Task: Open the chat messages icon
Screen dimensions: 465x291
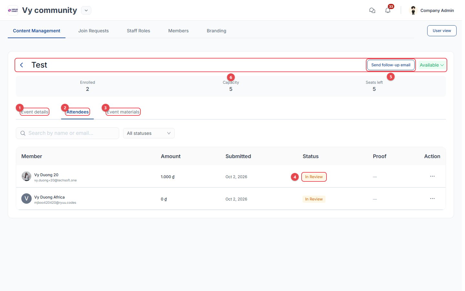Action: coord(372,10)
